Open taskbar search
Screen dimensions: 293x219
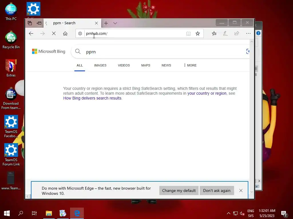point(21,213)
